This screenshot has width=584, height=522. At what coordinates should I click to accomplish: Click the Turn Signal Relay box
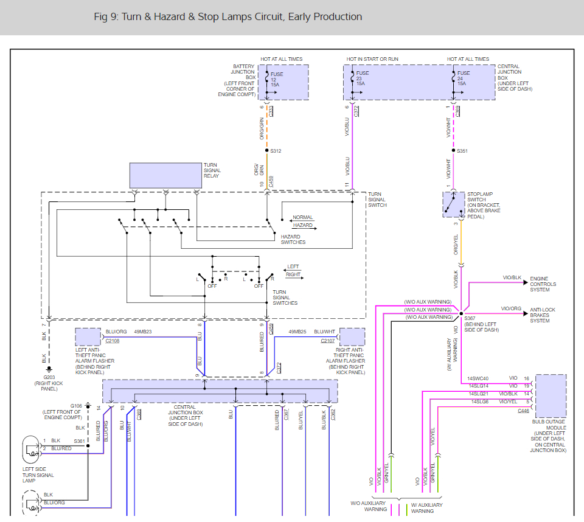165,175
